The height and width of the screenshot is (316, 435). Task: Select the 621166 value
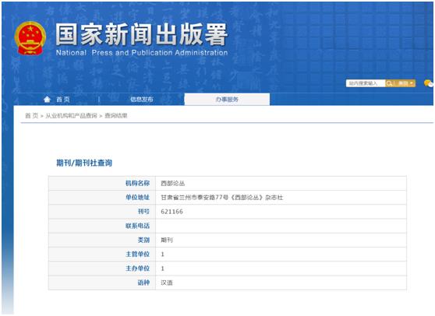[x=172, y=212]
